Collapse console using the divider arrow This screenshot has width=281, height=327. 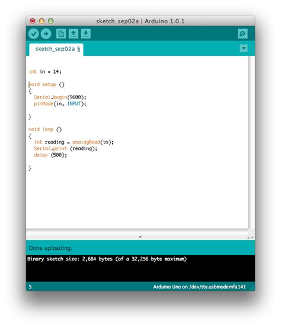pos(140,237)
